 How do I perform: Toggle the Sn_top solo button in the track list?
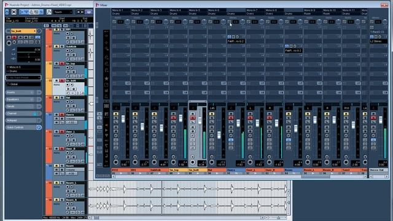62,64
